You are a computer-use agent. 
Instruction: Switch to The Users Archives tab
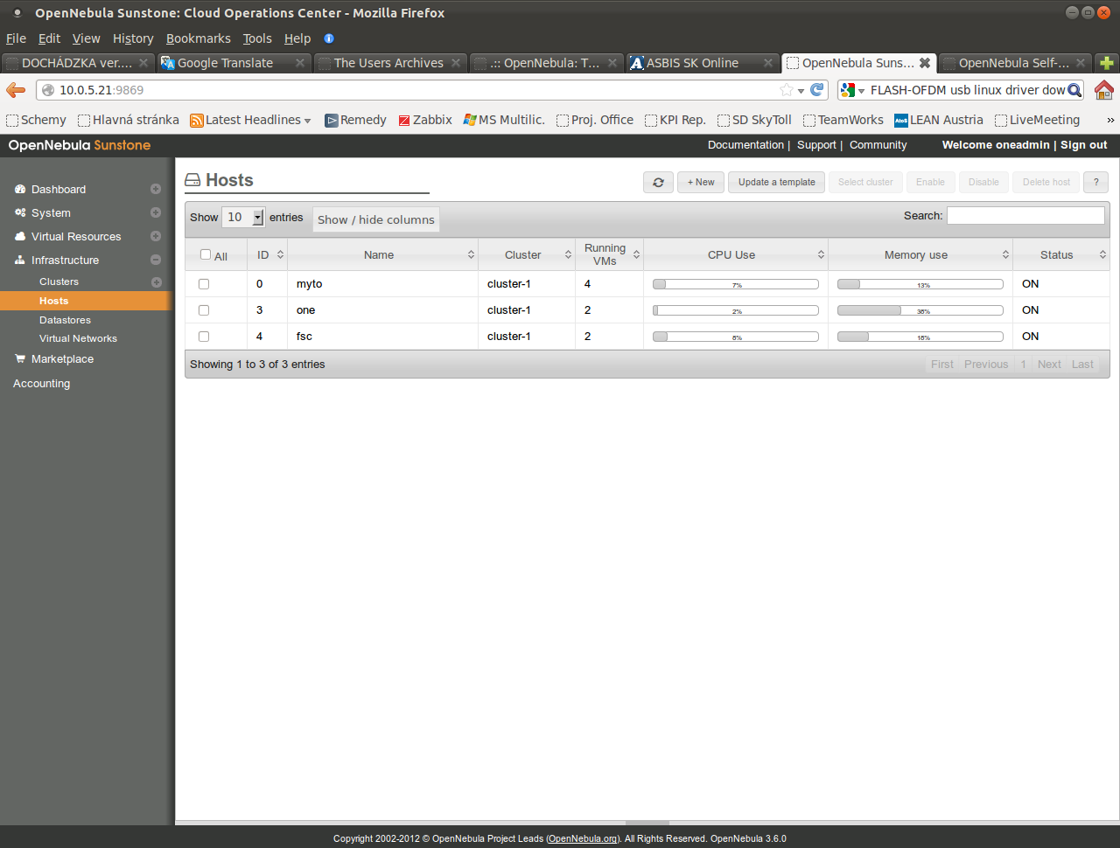tap(388, 63)
